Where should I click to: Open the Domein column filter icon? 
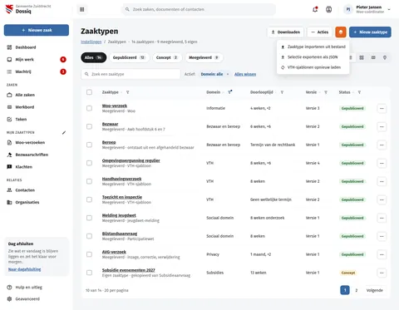(229, 92)
